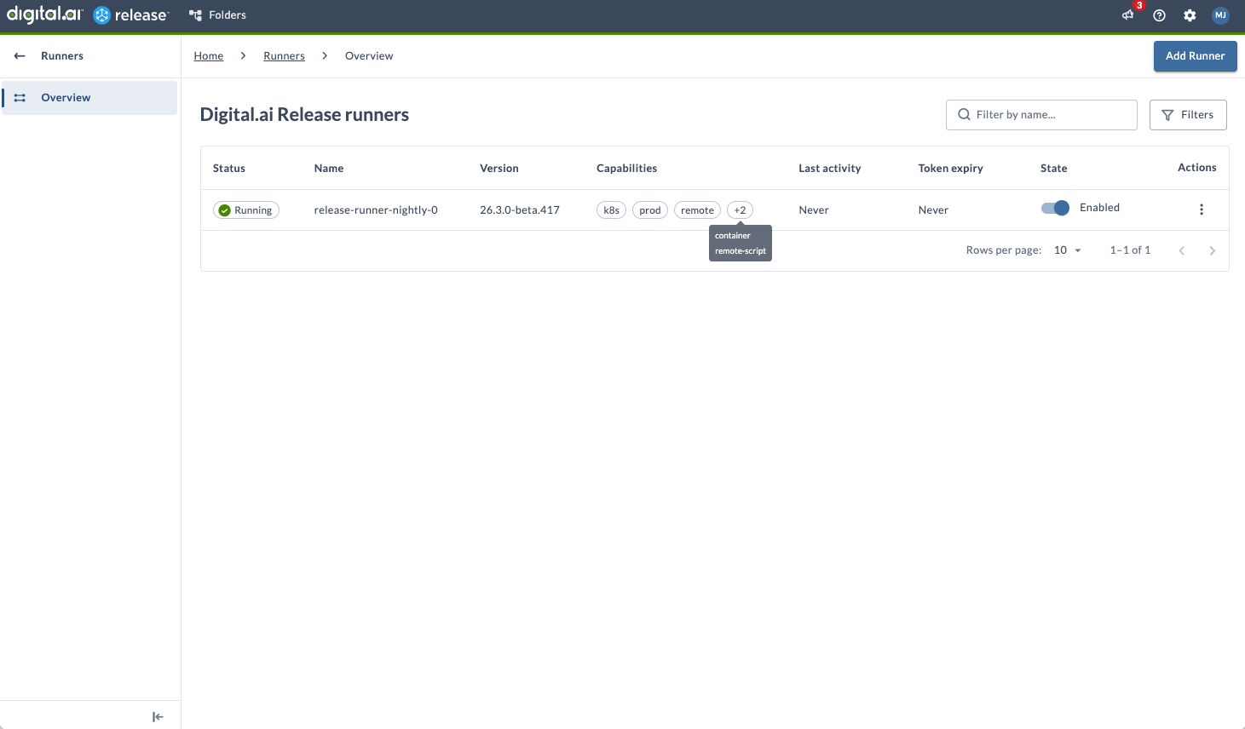
Task: Open the help question mark menu
Action: (1159, 15)
